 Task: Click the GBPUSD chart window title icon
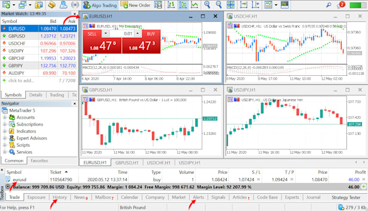[x=85, y=90]
